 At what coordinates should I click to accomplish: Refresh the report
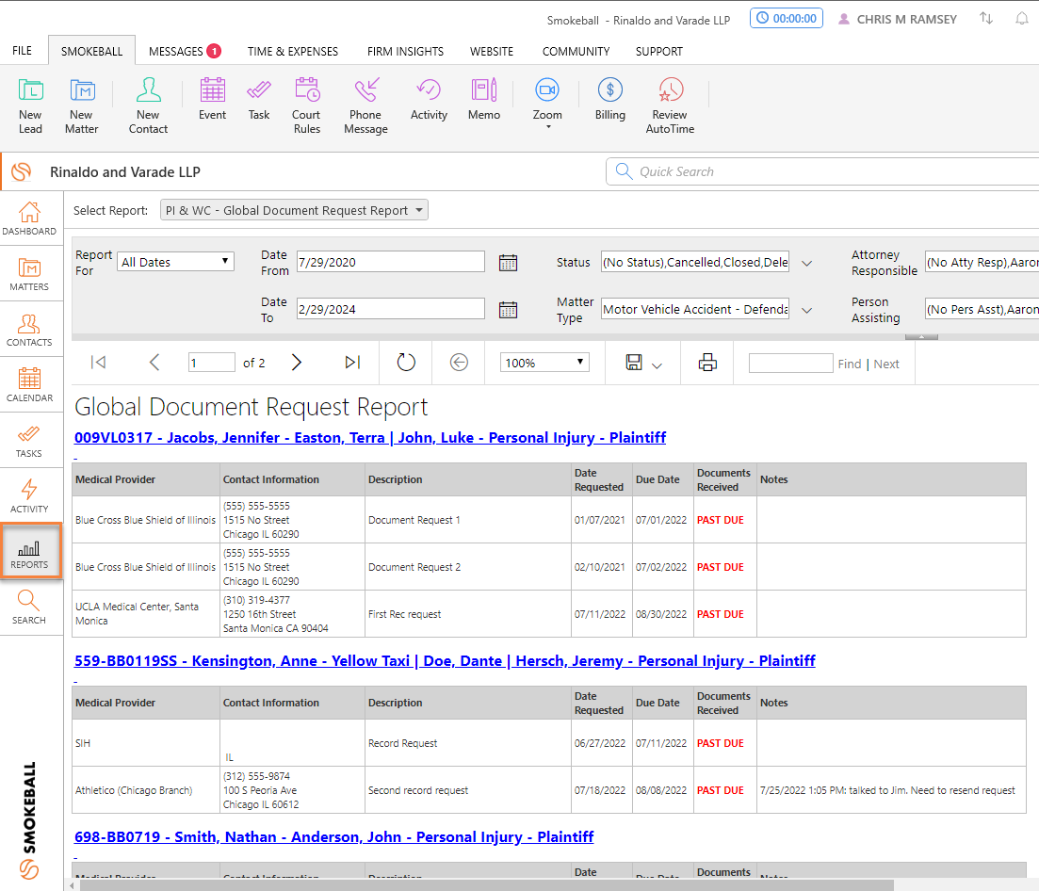point(406,363)
